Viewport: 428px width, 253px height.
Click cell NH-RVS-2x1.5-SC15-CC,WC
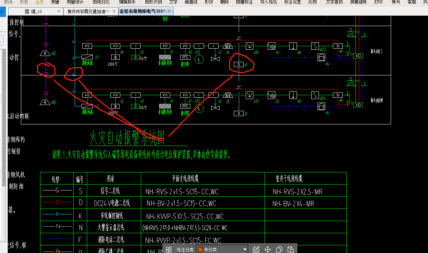click(x=182, y=192)
